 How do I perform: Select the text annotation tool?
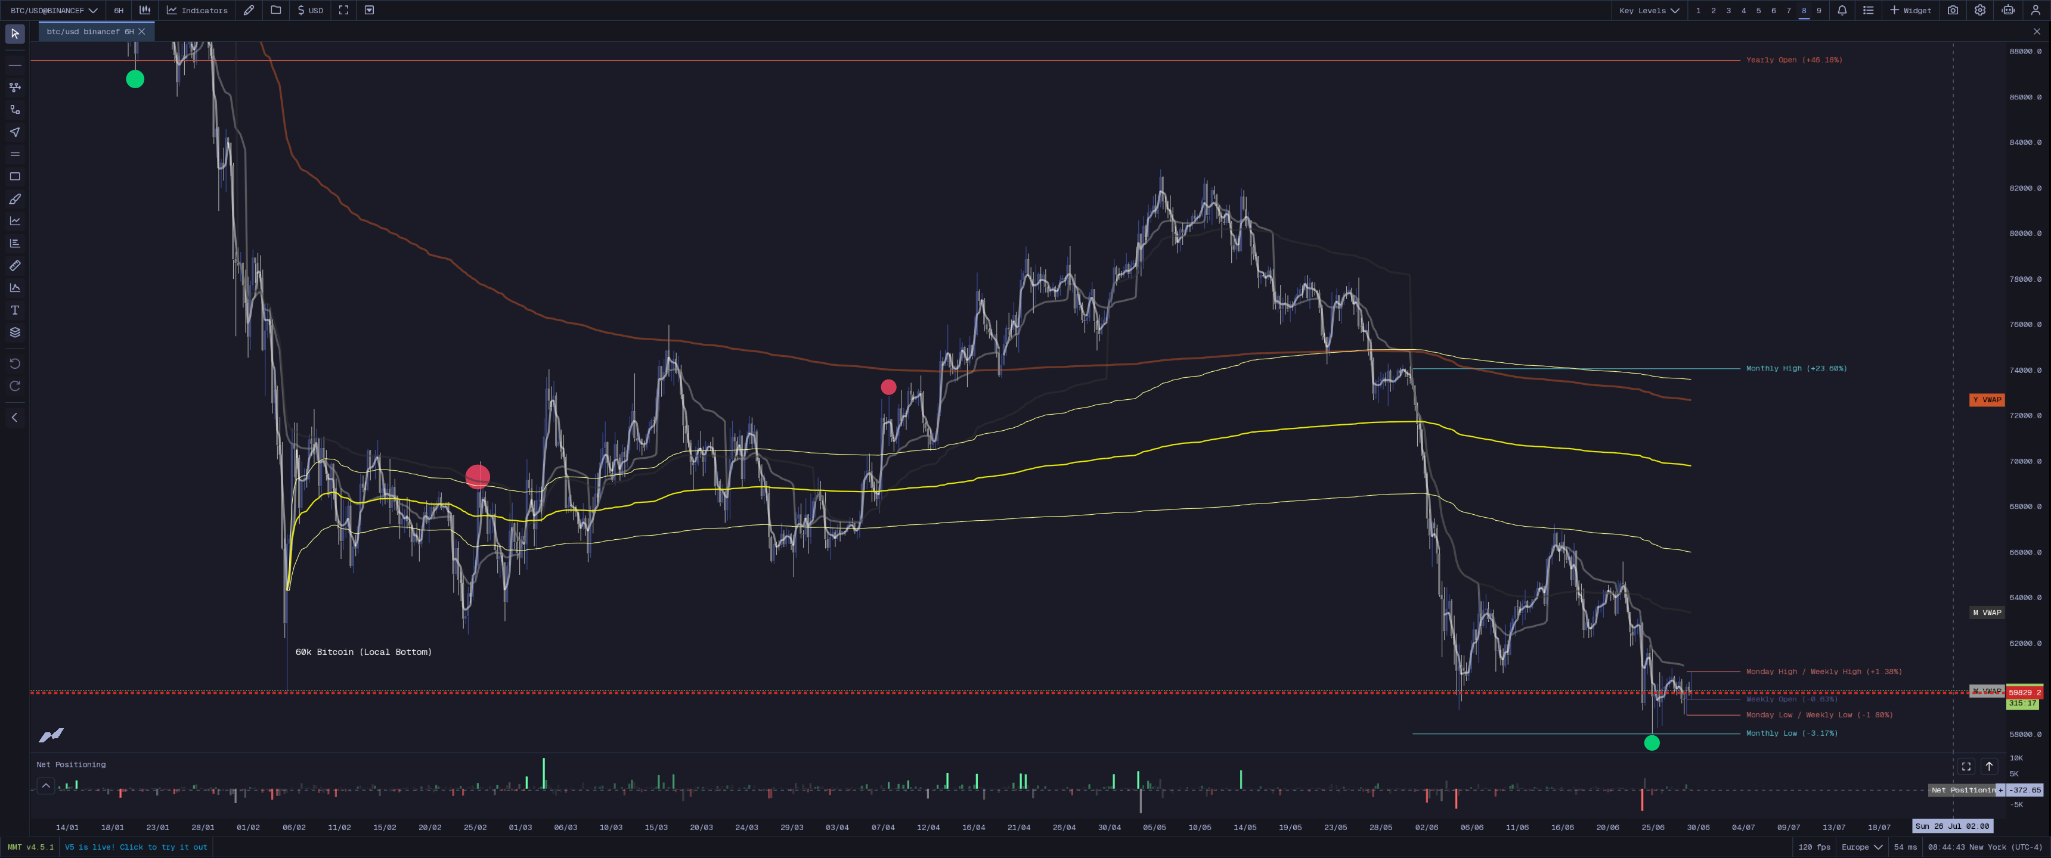[14, 310]
